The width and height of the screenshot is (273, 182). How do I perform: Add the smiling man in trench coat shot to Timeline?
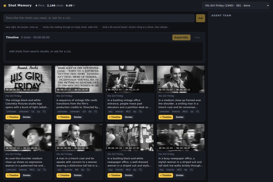pos(166,117)
